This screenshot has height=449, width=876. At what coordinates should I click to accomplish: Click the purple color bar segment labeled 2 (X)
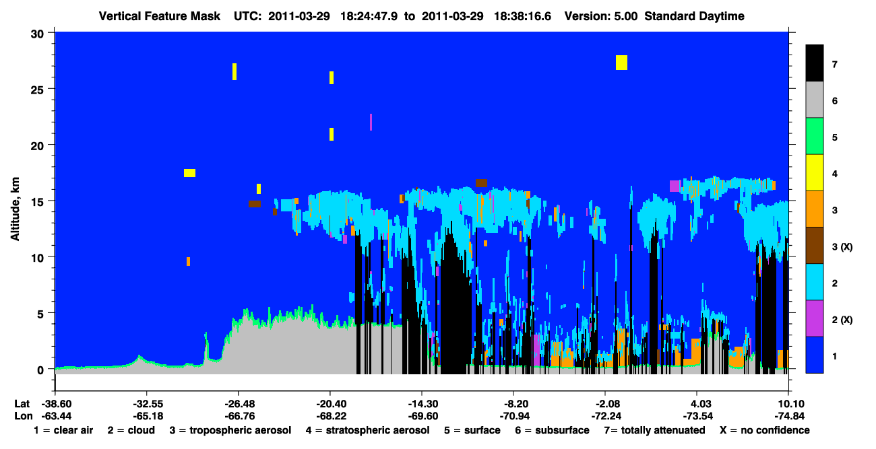815,318
